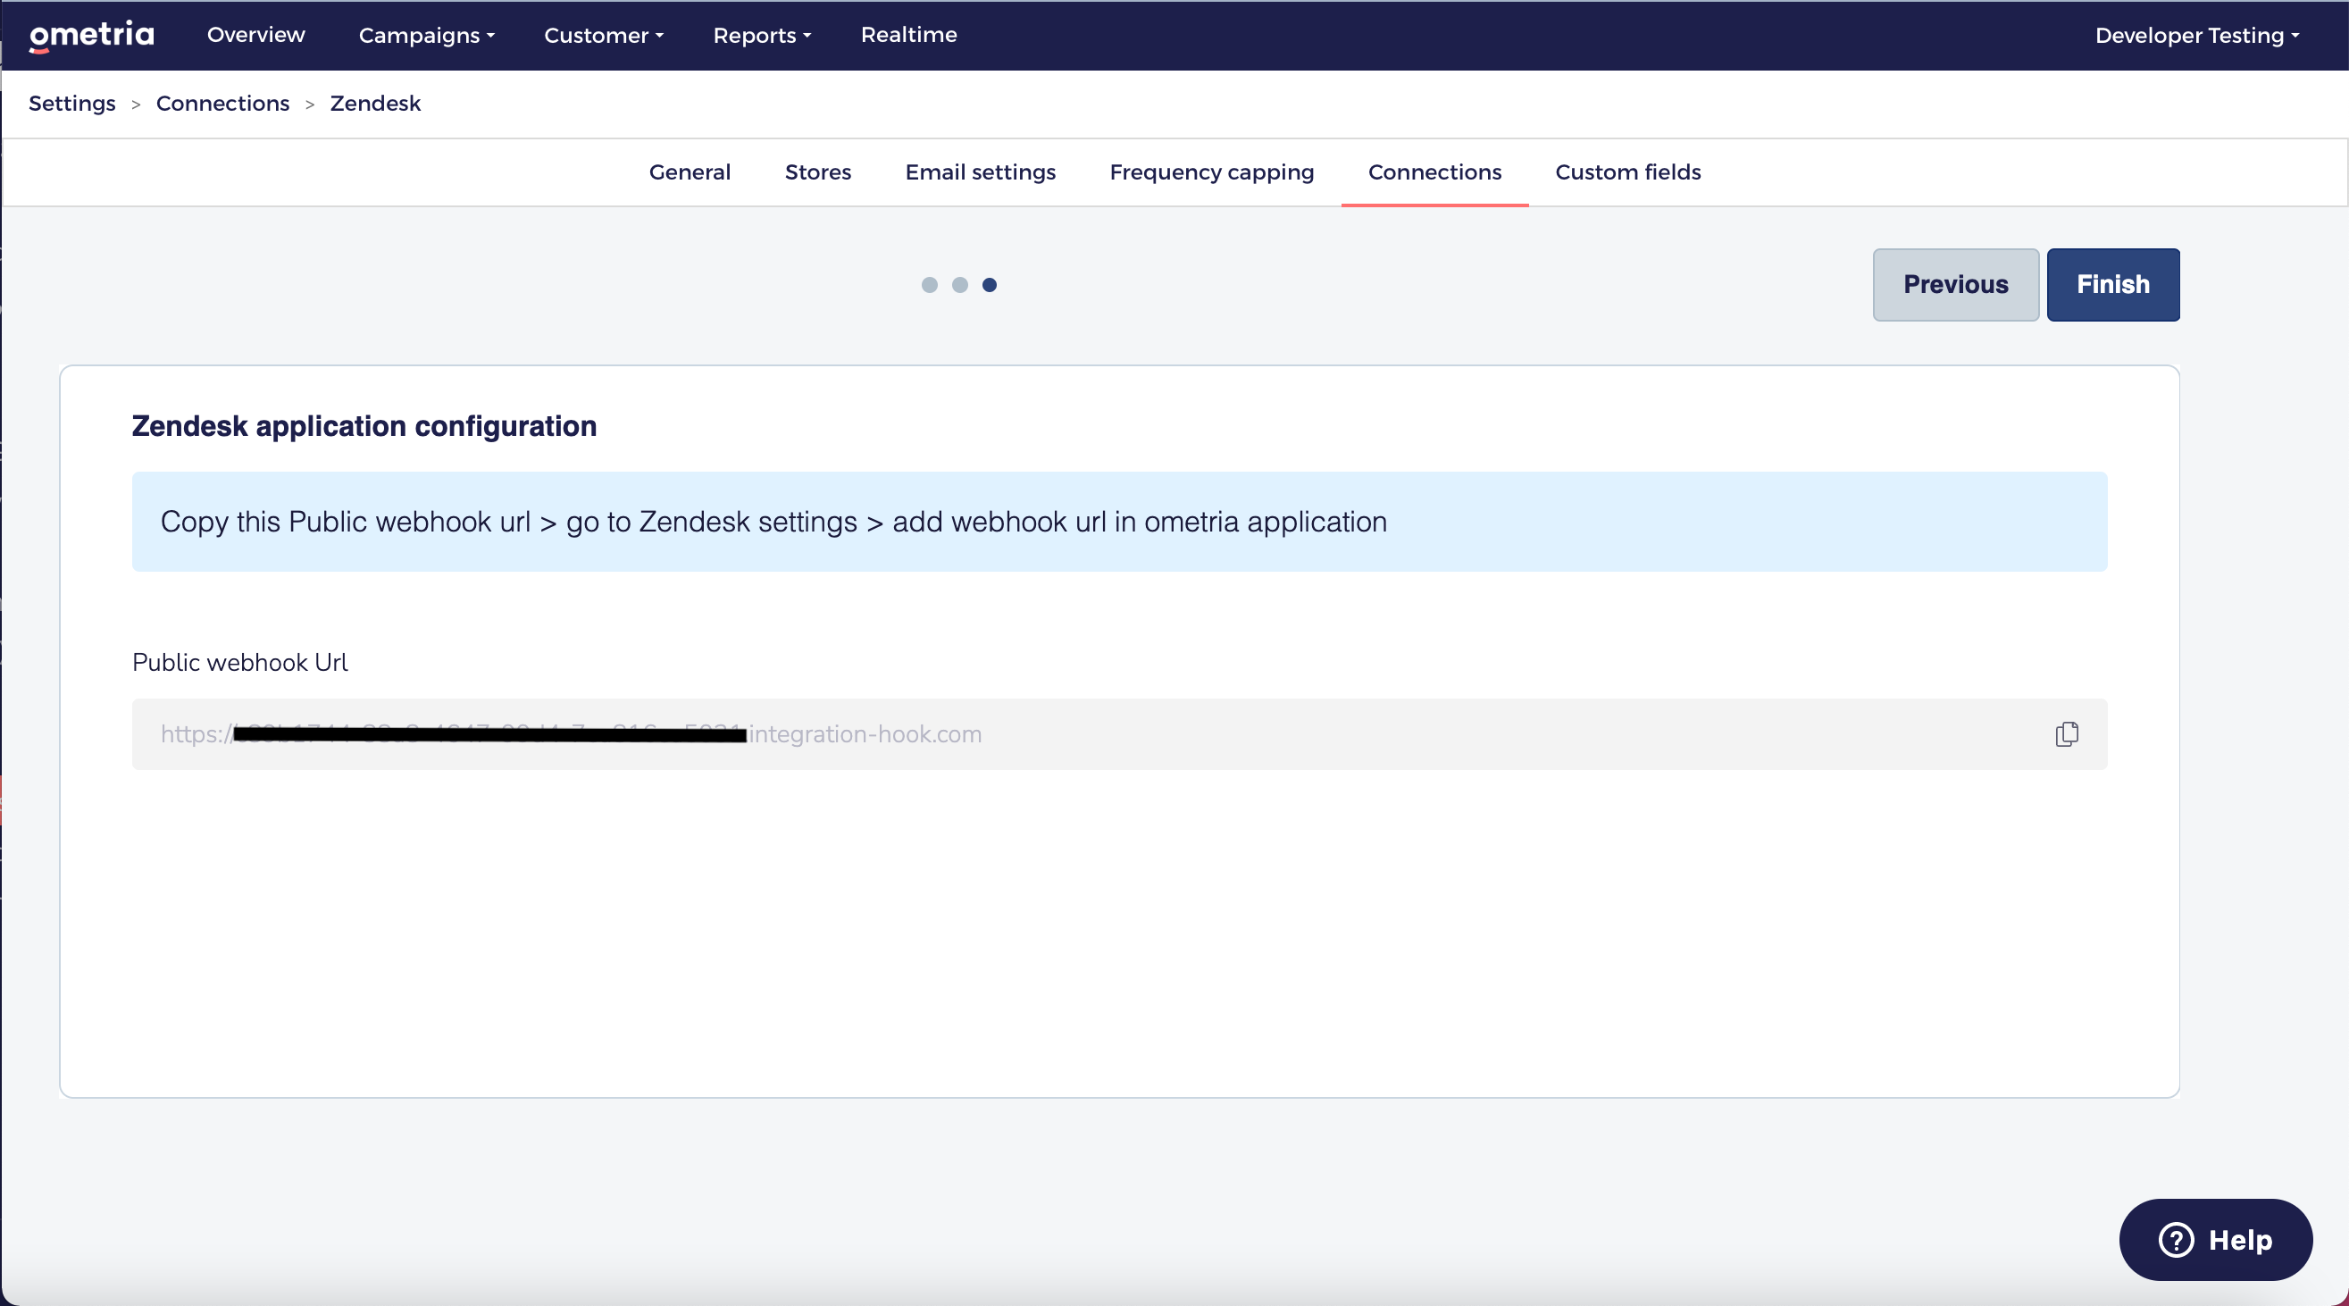Screen dimensions: 2349x1306
Task: Expand the Developer Testing account menu
Action: pyautogui.click(x=2196, y=36)
